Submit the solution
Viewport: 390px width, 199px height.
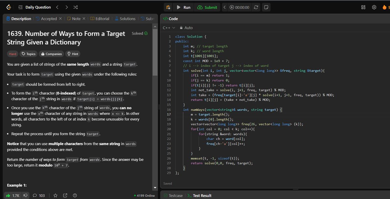pyautogui.click(x=207, y=7)
